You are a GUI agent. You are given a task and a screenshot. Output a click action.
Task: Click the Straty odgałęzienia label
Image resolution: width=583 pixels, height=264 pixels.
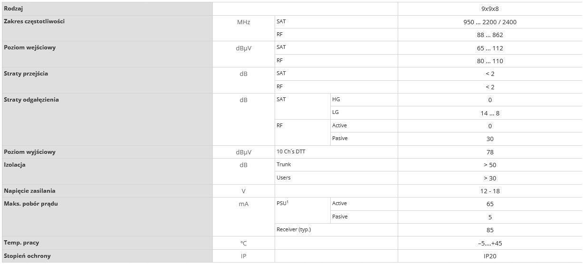pos(31,100)
